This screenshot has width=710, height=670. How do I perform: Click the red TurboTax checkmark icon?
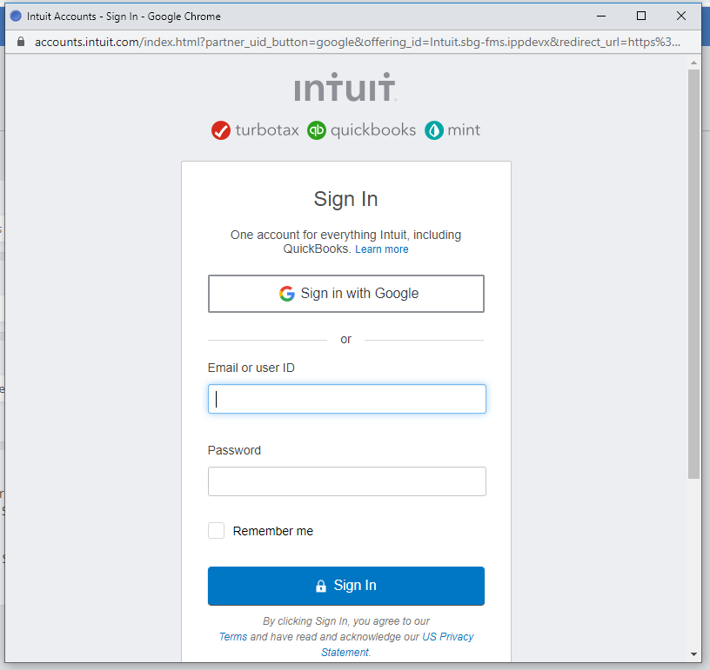221,130
